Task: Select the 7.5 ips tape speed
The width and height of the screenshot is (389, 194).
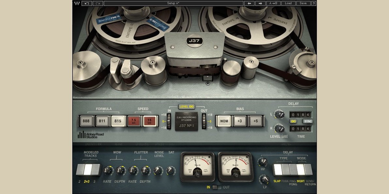Action: click(x=133, y=121)
